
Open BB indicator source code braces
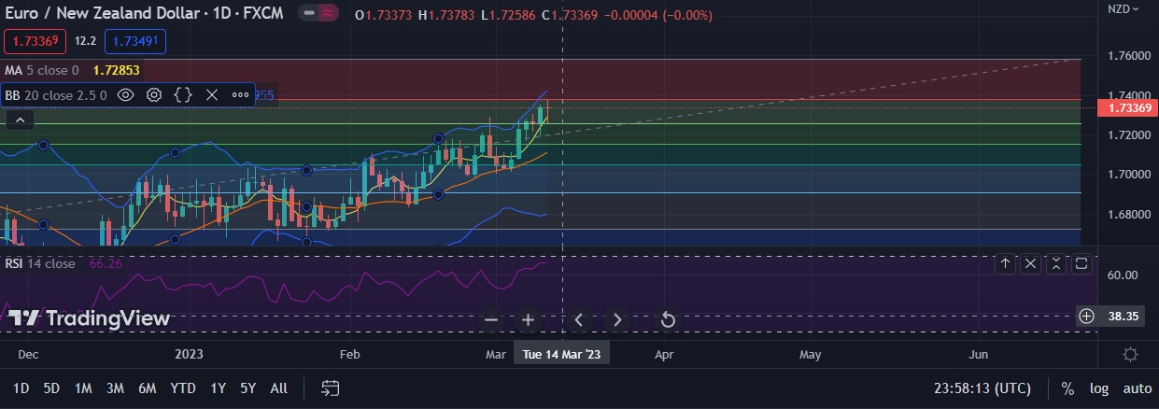[x=183, y=94]
